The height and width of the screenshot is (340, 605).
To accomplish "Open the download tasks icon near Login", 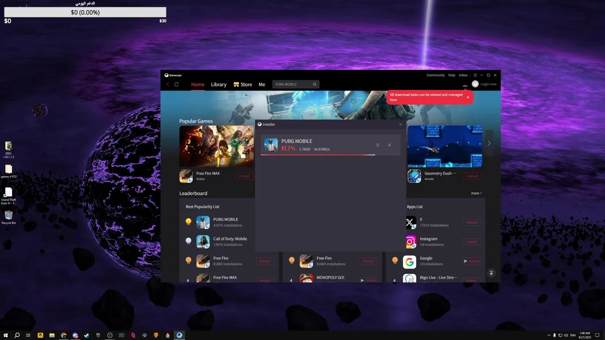I will click(x=465, y=85).
